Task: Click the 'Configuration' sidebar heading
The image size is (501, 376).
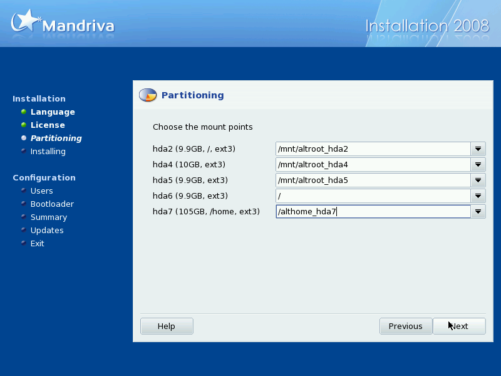Action: click(x=44, y=177)
